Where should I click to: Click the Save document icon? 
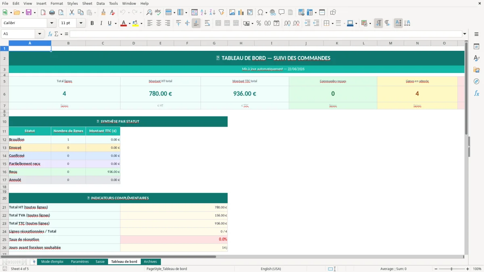[29, 12]
